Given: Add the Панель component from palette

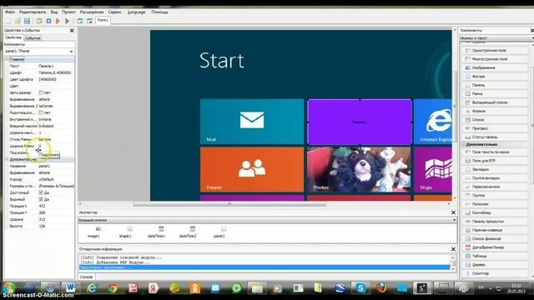Looking at the screenshot, I should click(495, 85).
